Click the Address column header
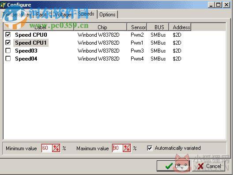The image size is (234, 175). click(x=180, y=27)
